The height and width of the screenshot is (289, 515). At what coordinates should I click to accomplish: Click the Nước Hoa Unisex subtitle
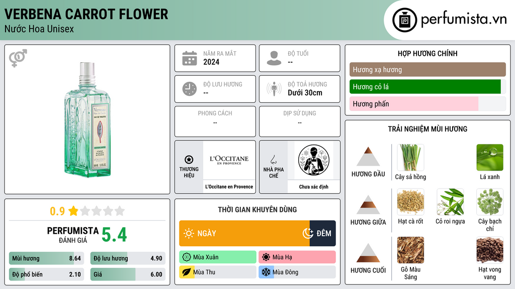tap(39, 29)
